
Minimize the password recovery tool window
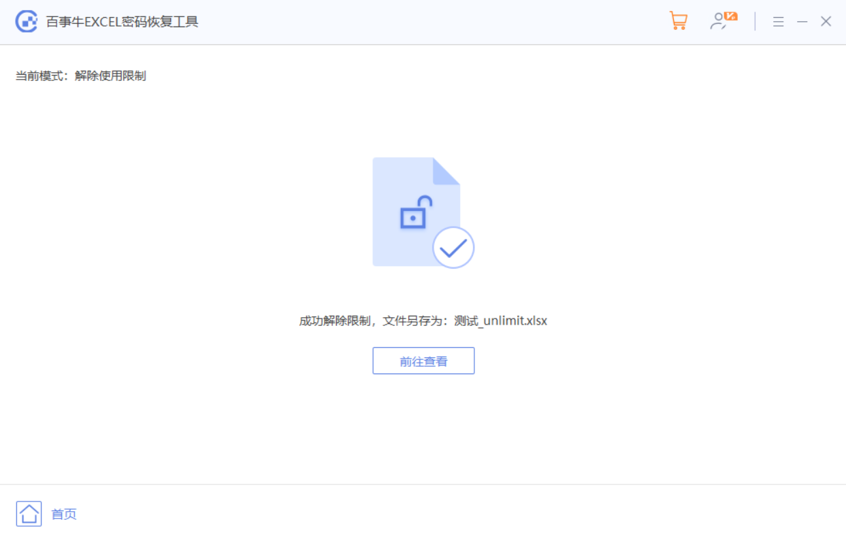point(802,22)
